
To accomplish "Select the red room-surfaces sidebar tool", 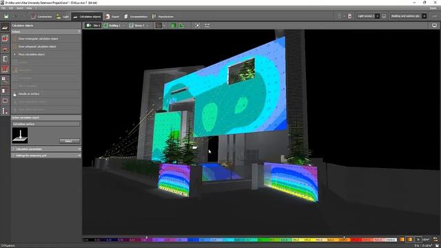I will (5, 69).
